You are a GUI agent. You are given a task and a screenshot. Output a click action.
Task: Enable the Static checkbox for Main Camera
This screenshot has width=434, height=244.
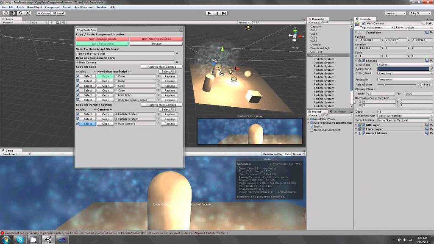point(424,23)
